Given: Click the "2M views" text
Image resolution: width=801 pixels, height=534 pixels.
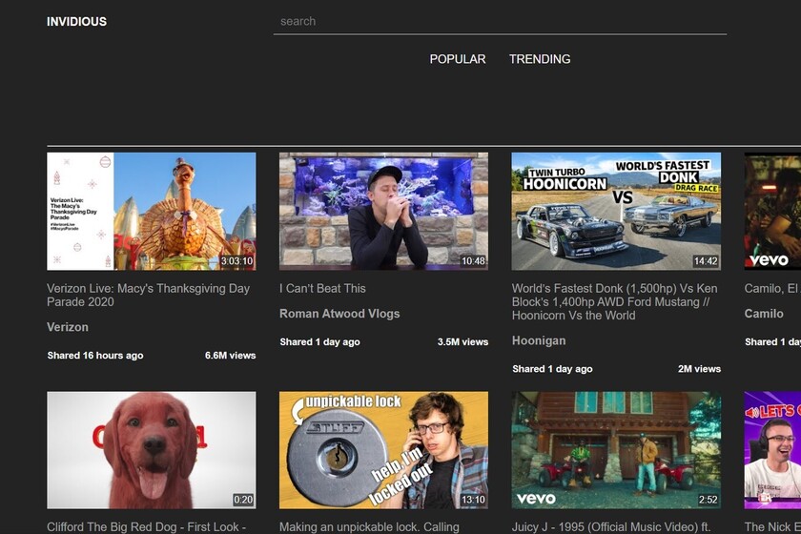Looking at the screenshot, I should [x=699, y=369].
